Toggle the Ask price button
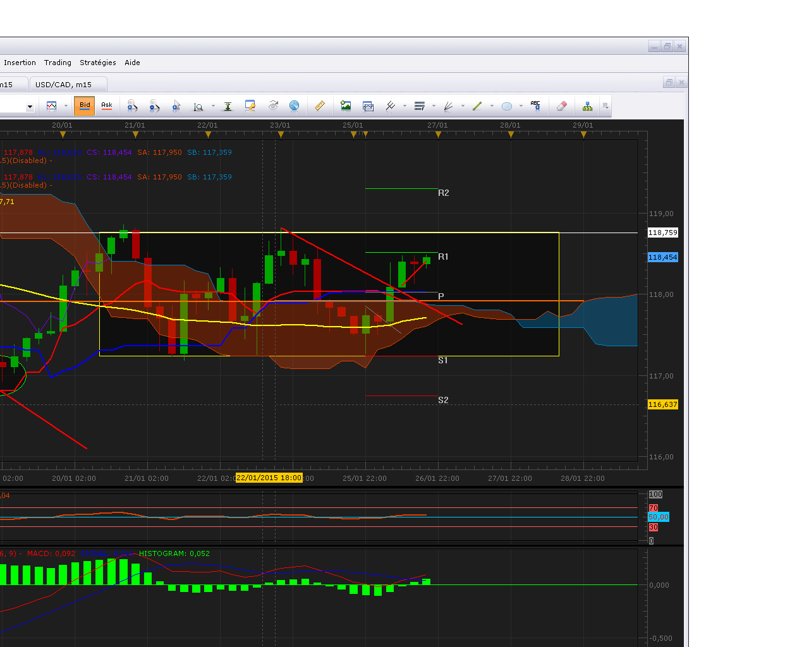The height and width of the screenshot is (647, 809). tap(107, 106)
